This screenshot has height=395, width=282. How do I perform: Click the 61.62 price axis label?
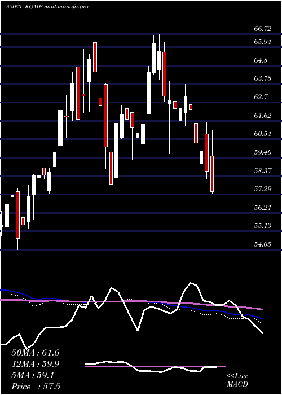click(263, 116)
